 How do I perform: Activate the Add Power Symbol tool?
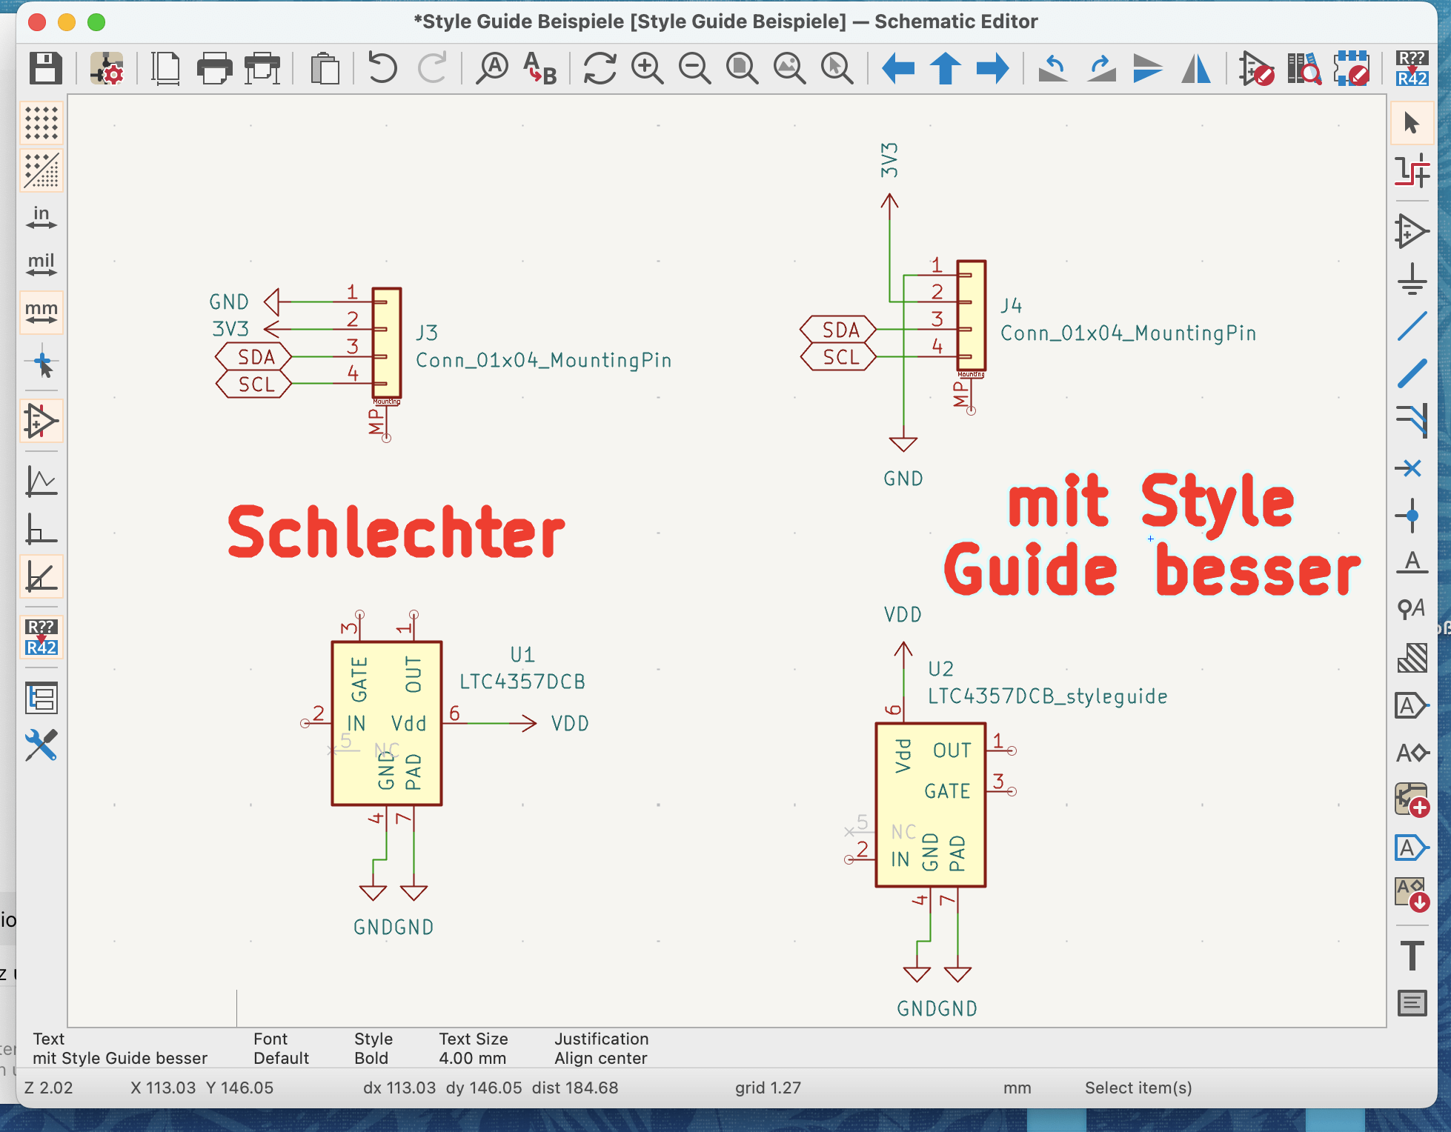click(1412, 279)
